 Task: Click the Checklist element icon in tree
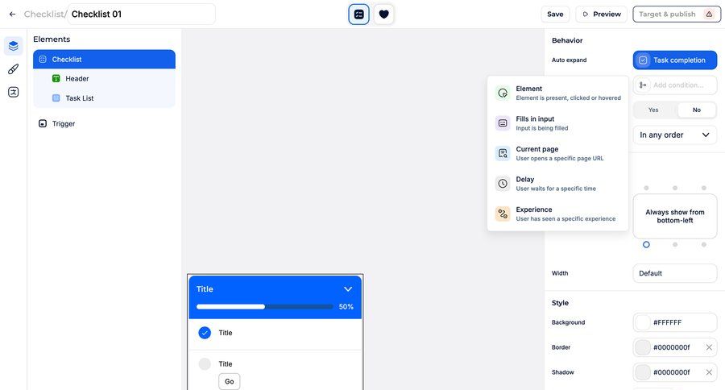pos(43,59)
